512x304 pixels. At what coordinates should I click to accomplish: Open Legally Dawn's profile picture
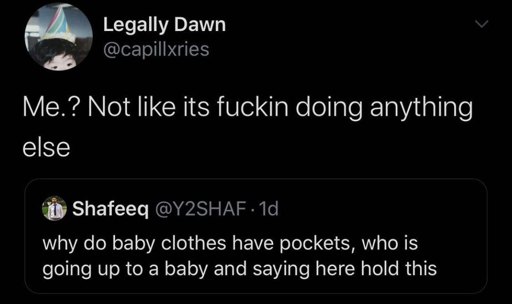[59, 36]
